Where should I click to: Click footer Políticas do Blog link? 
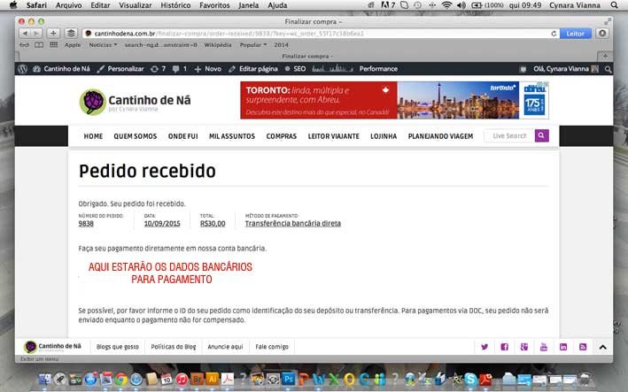point(174,347)
